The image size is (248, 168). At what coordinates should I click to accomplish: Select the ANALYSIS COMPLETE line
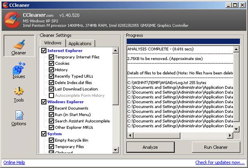pyautogui.click(x=161, y=49)
